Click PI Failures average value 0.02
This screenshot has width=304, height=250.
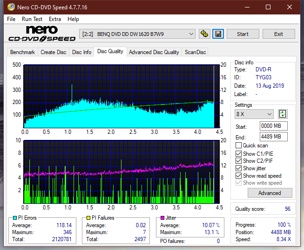(141, 225)
